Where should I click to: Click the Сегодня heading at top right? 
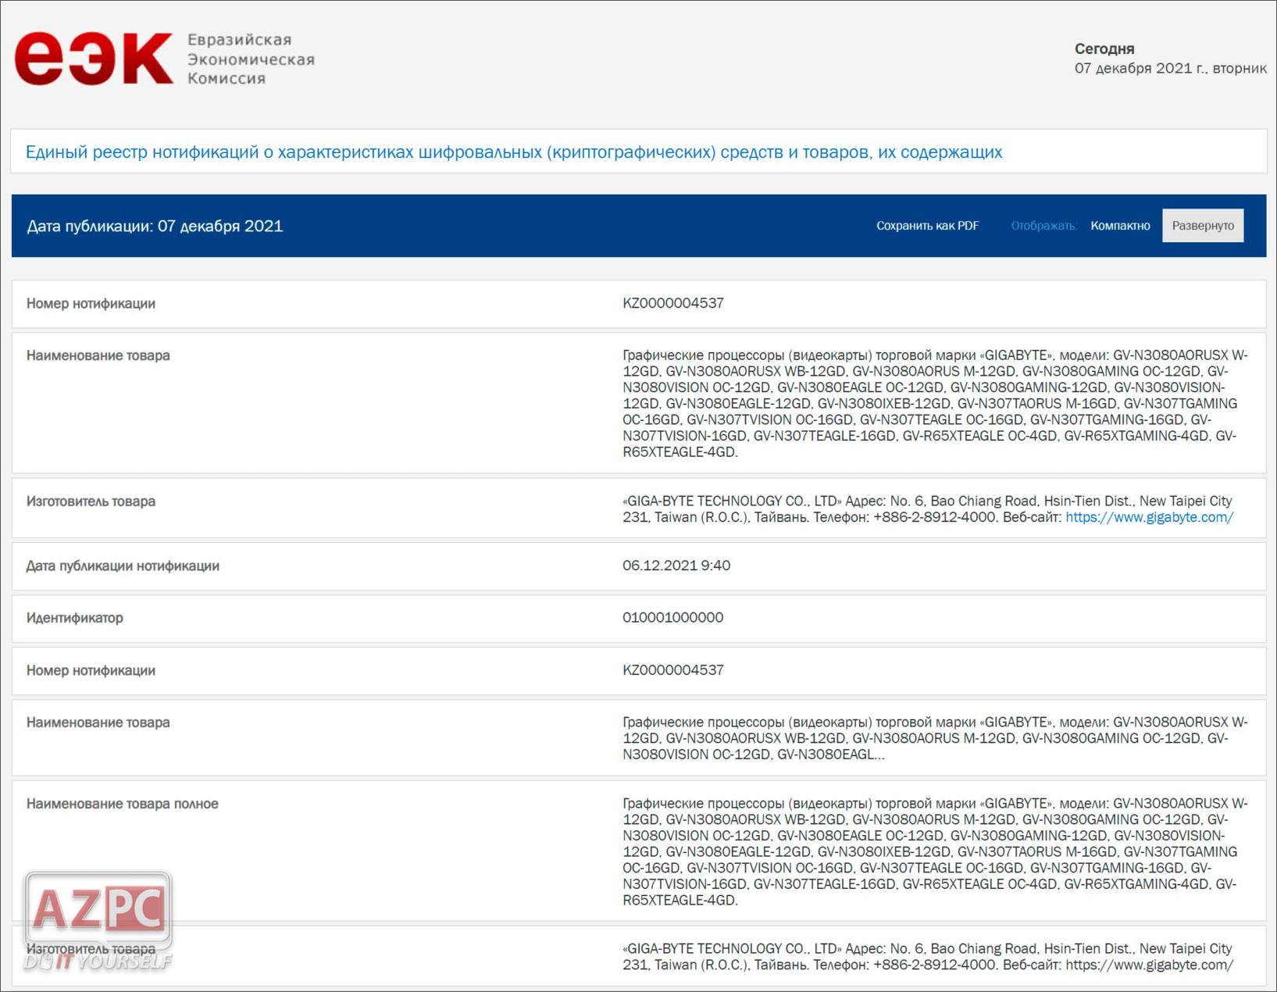1104,48
